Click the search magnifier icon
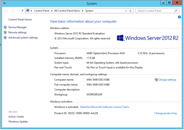This screenshot has height=130, width=184. pyautogui.click(x=176, y=11)
